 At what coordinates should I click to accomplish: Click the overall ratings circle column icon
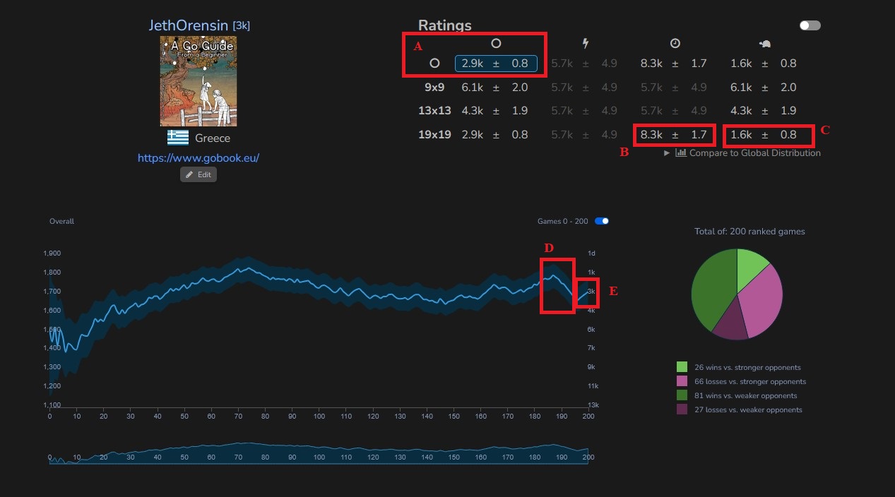(x=496, y=44)
